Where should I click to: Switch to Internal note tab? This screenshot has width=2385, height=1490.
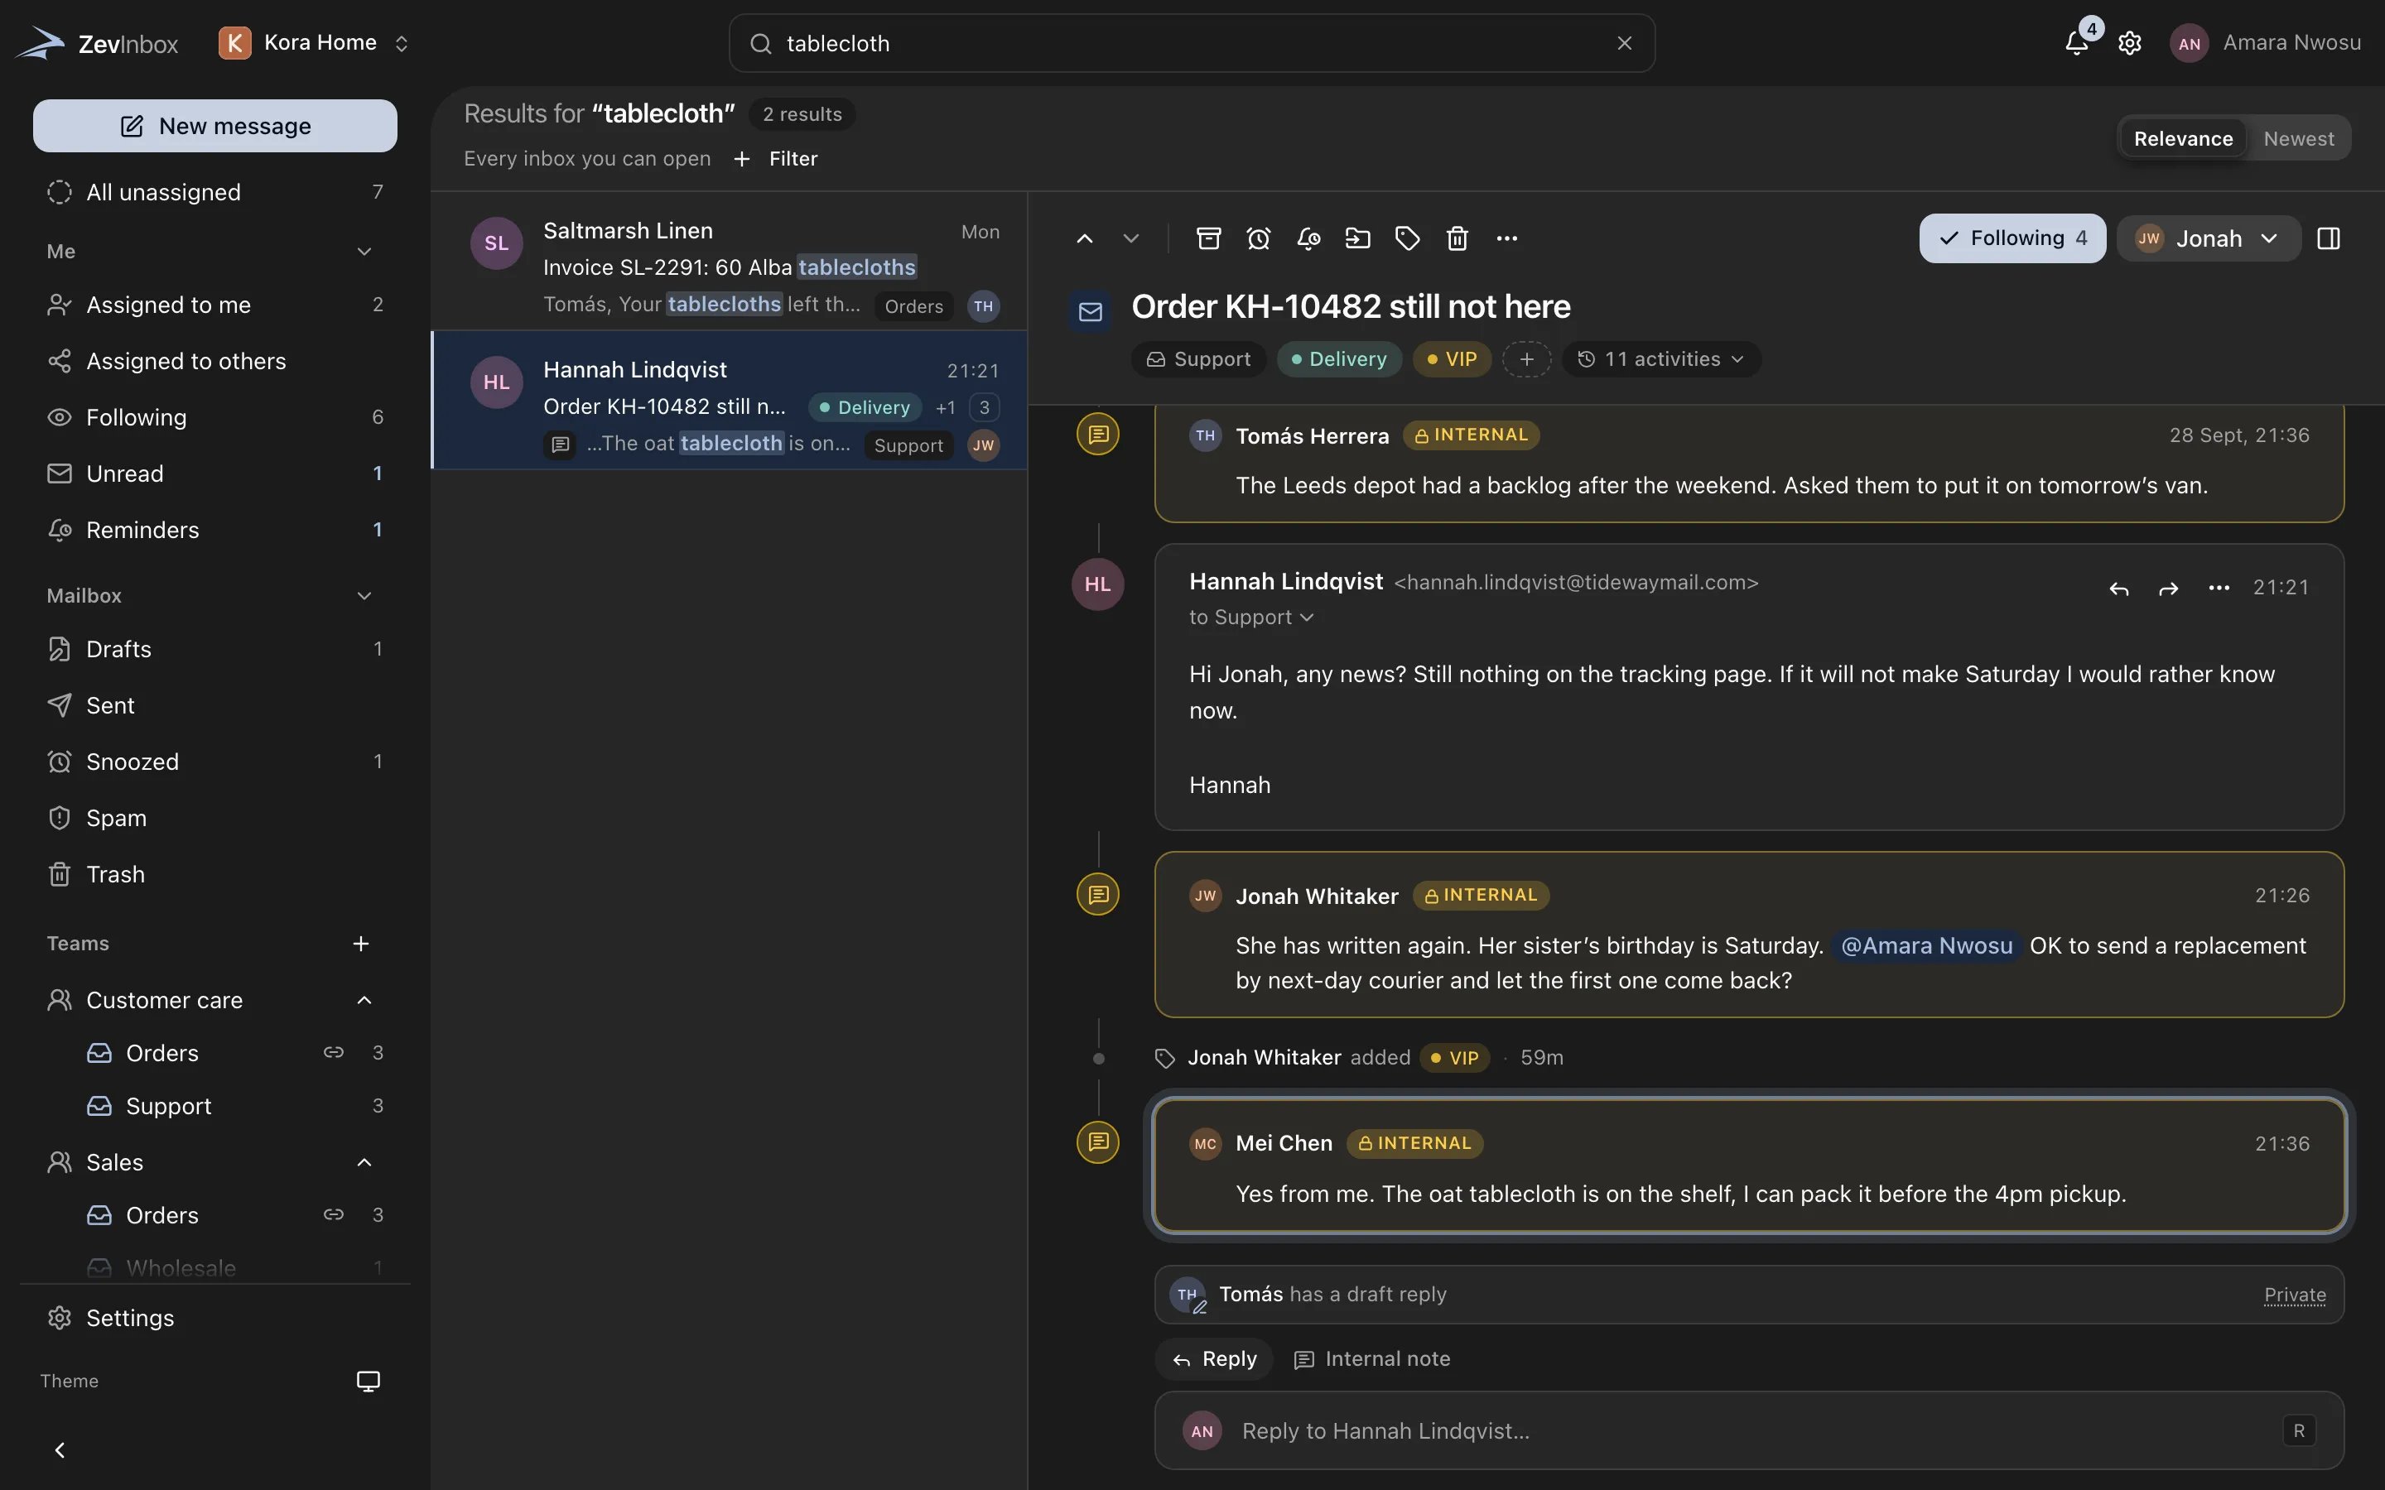(1371, 1360)
